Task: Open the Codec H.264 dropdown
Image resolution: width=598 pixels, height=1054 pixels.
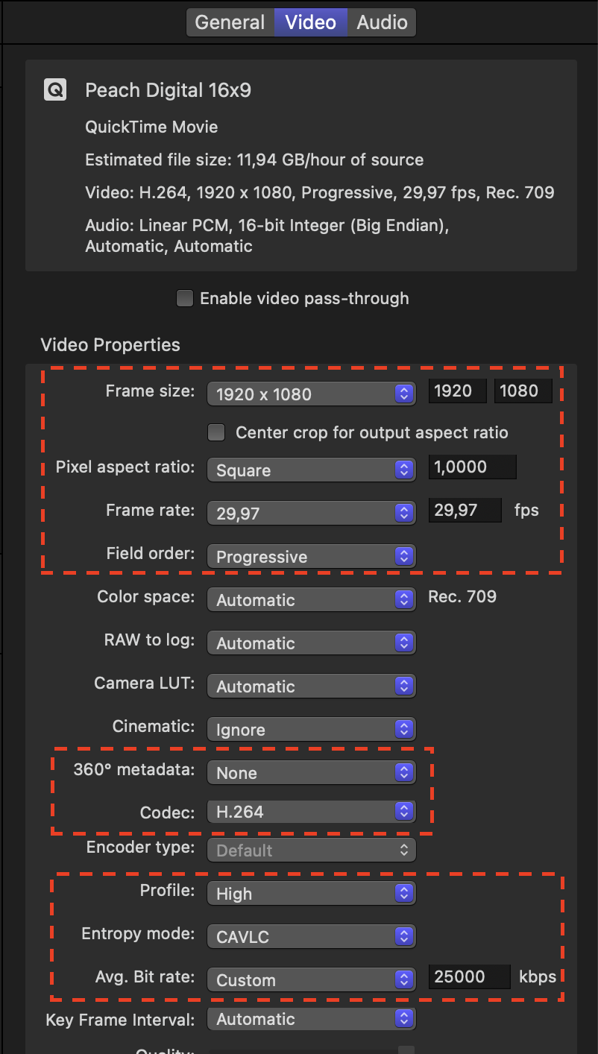Action: pyautogui.click(x=311, y=812)
